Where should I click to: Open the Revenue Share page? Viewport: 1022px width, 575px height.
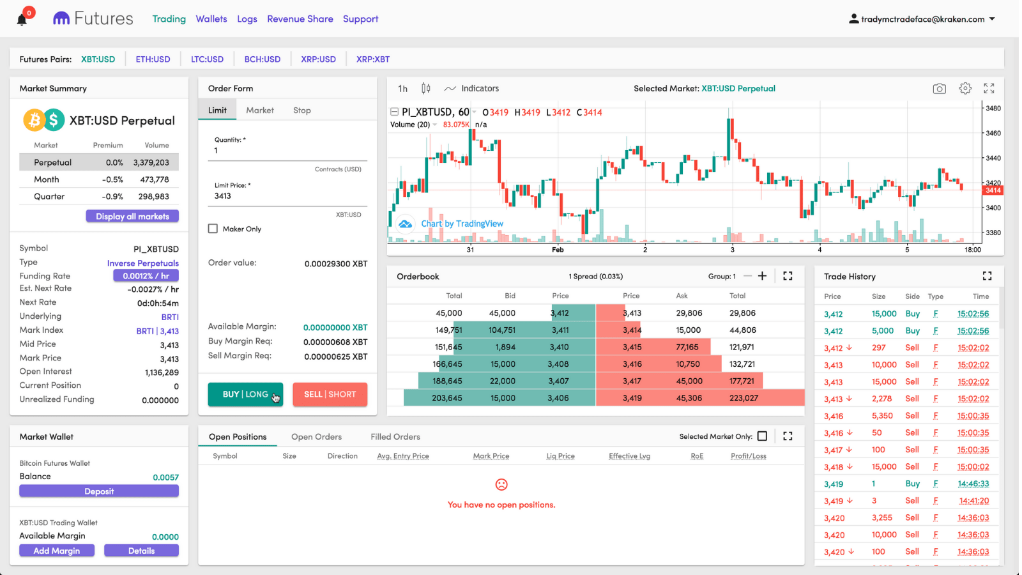(x=300, y=19)
